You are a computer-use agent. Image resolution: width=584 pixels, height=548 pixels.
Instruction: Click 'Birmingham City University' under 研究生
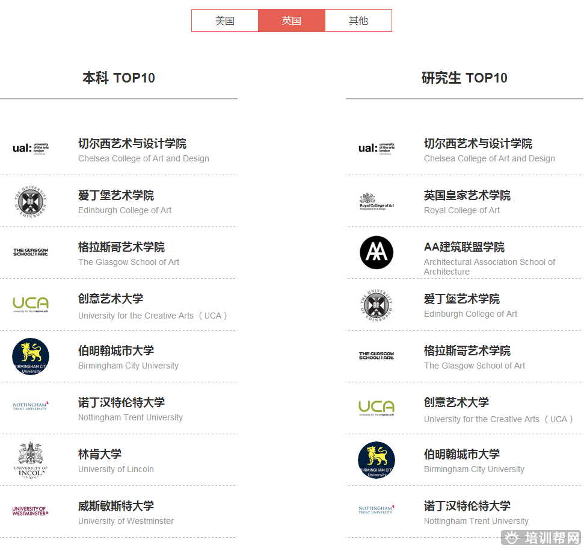click(474, 469)
